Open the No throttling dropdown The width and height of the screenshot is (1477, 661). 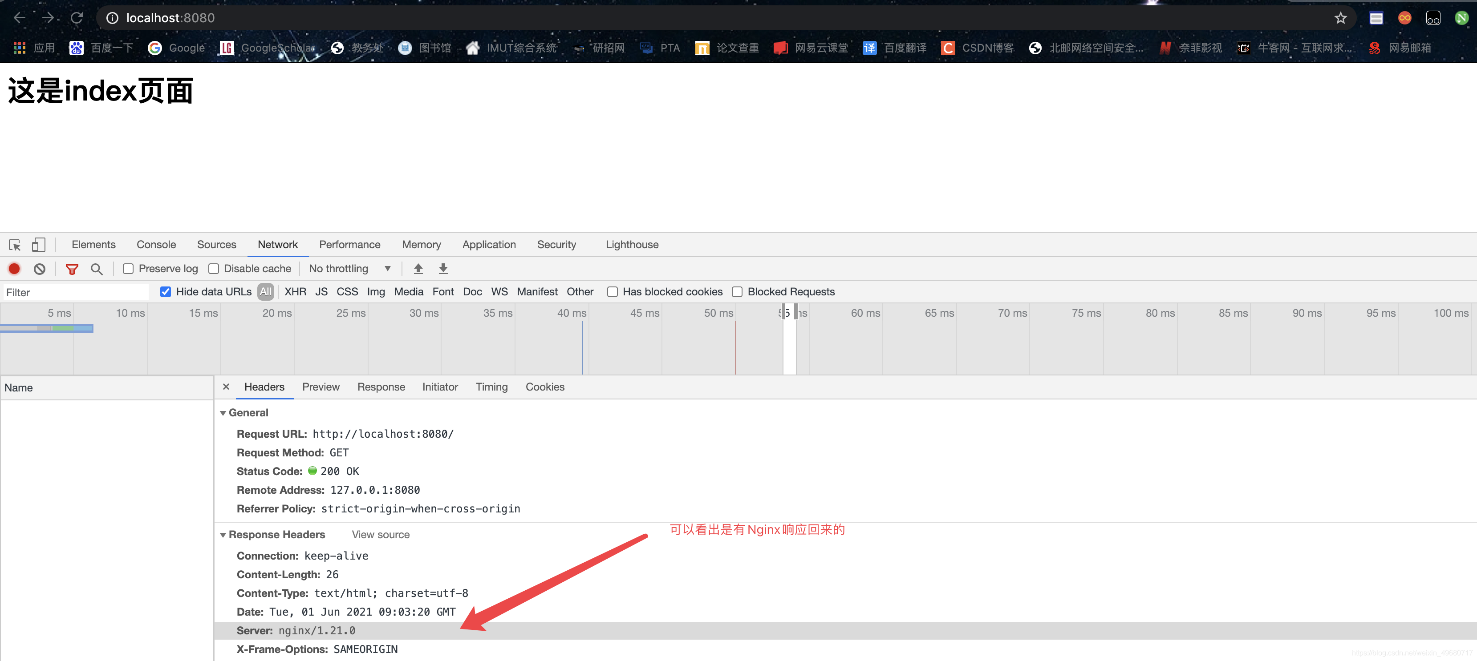(349, 269)
